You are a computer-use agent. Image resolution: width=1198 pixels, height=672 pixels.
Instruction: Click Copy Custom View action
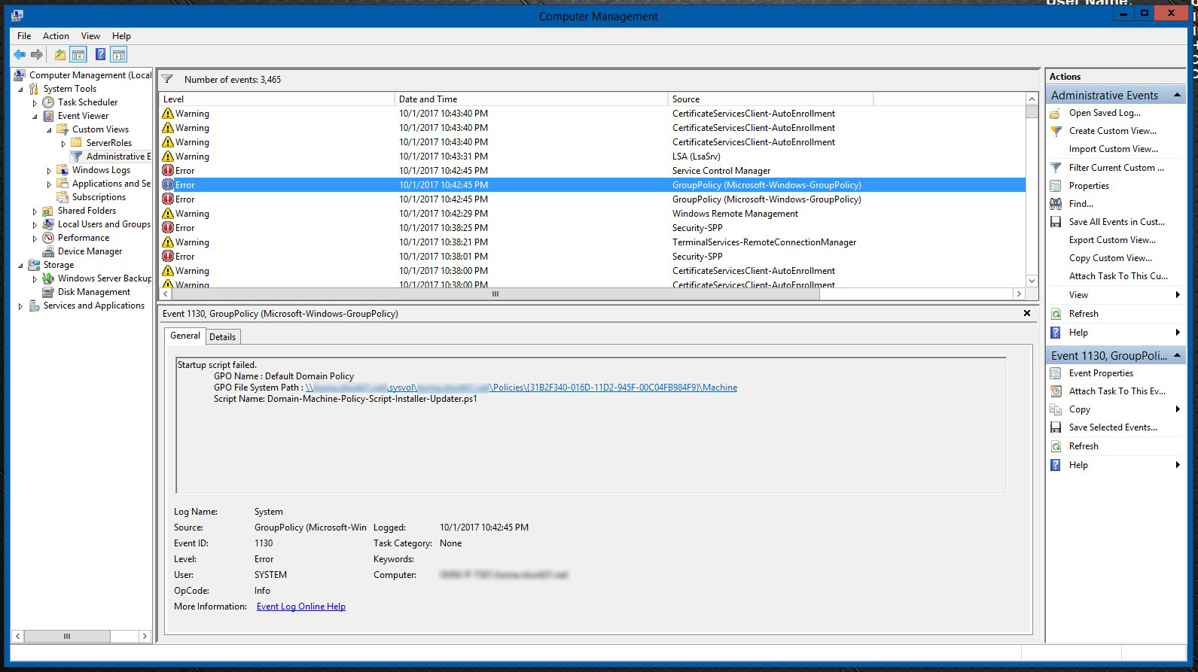pyautogui.click(x=1111, y=258)
